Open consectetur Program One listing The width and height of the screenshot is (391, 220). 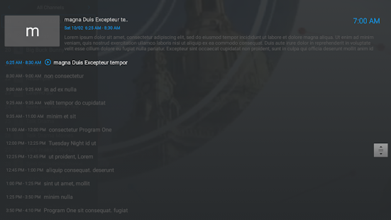59,130
